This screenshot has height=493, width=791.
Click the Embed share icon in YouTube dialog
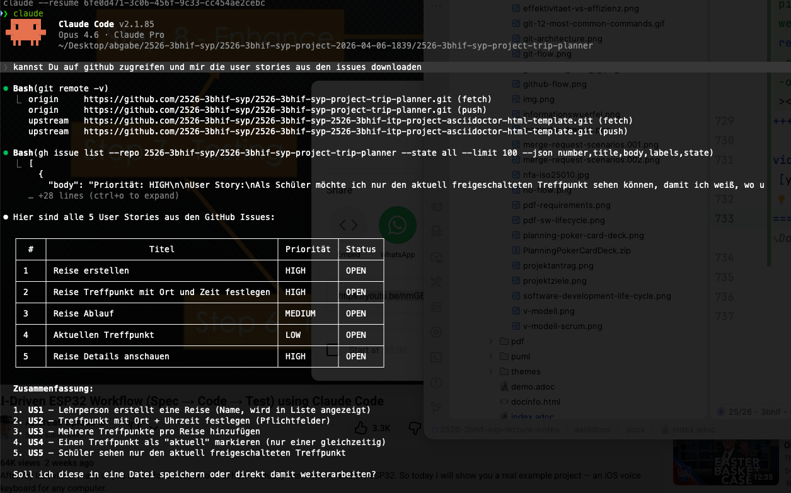(x=349, y=225)
